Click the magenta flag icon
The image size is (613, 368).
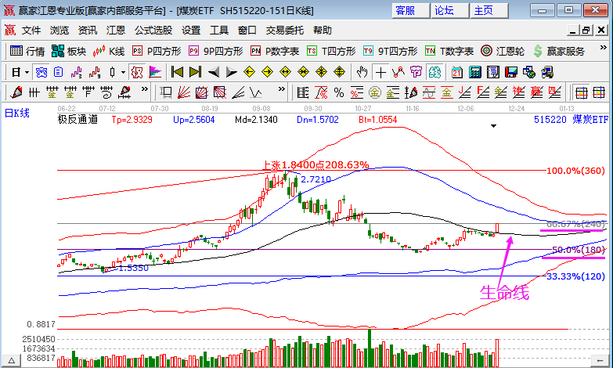pos(155,72)
